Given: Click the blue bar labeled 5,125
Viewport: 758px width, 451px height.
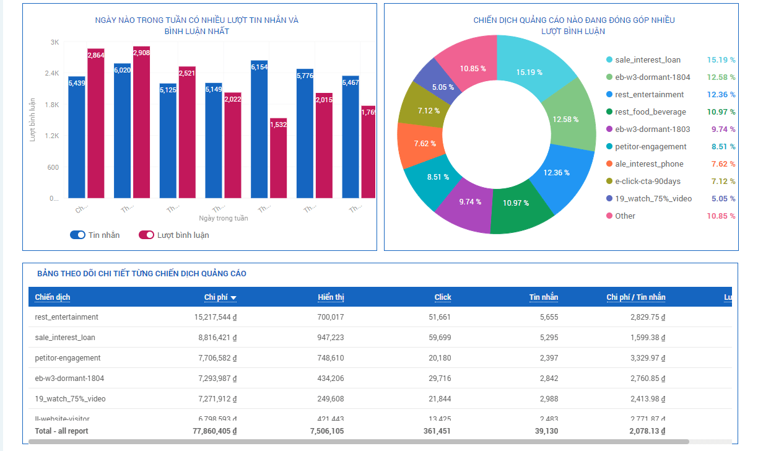Looking at the screenshot, I should tap(168, 141).
